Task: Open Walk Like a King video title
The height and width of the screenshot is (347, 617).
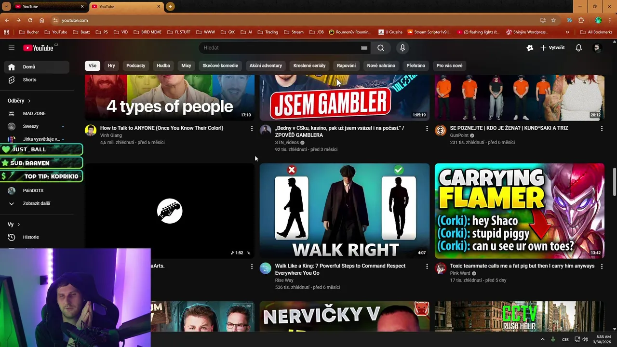Action: click(x=340, y=269)
